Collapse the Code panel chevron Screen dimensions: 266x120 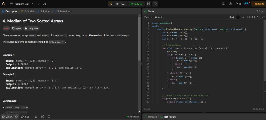click(x=263, y=11)
